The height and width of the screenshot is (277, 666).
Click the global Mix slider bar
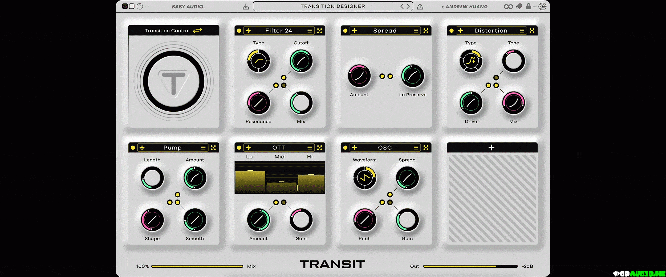pos(197,266)
